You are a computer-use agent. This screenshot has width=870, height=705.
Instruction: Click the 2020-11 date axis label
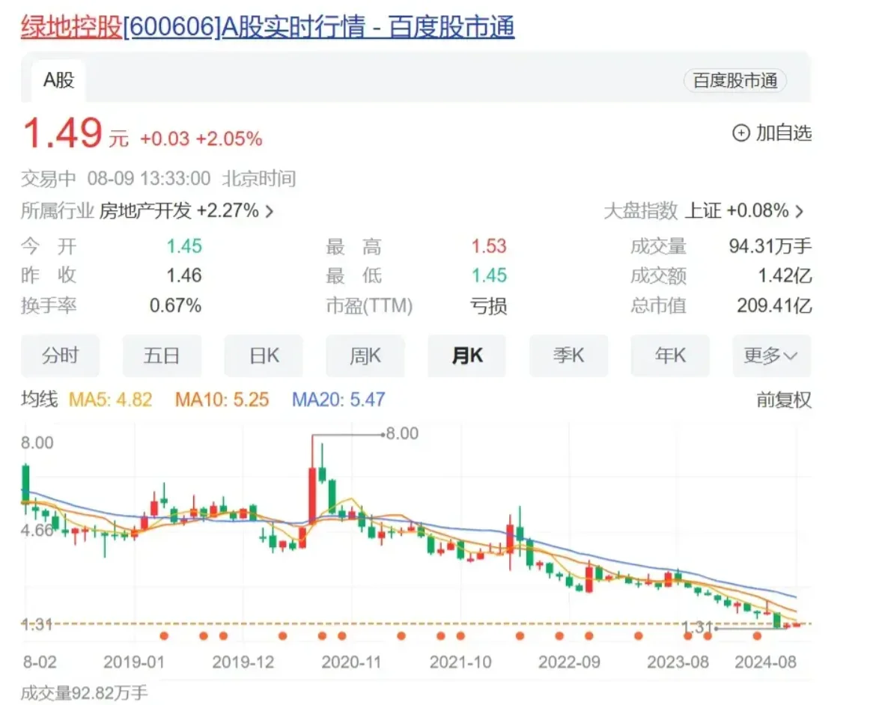click(x=351, y=662)
